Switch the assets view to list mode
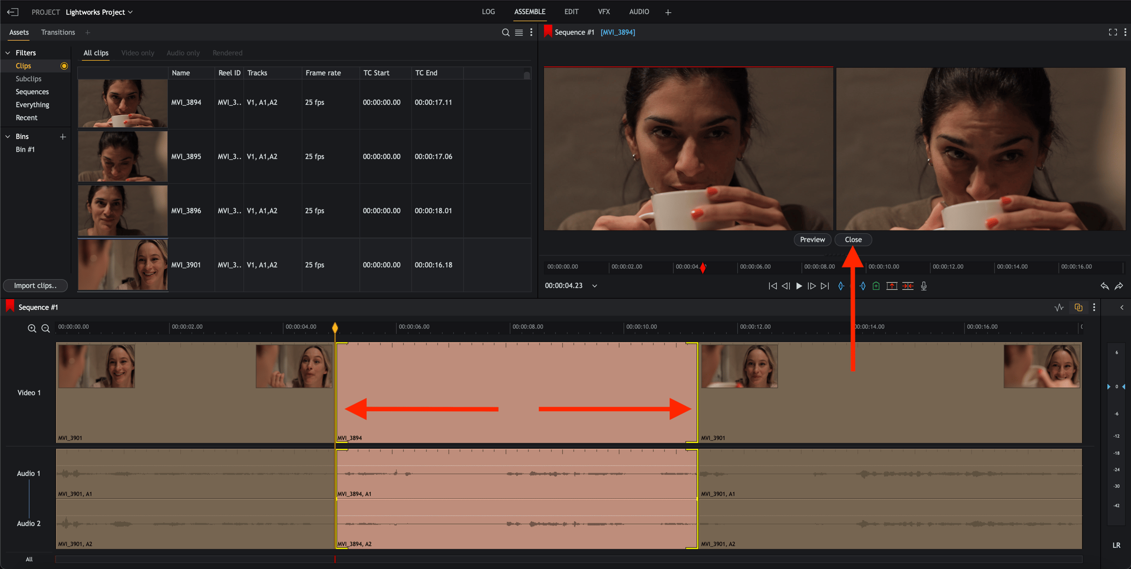The height and width of the screenshot is (569, 1131). point(519,32)
